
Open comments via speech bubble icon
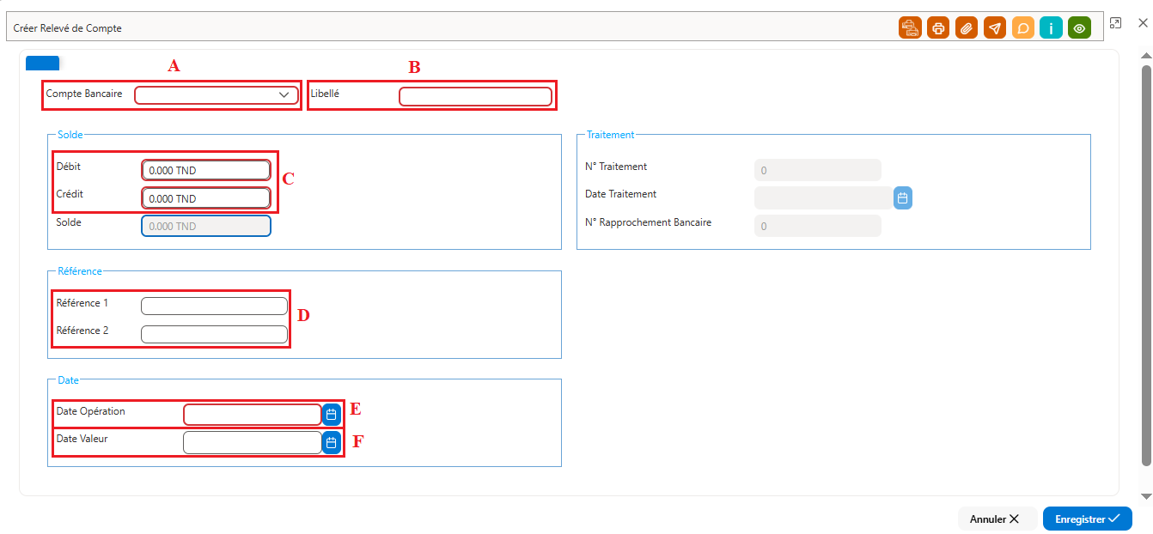tap(1023, 27)
